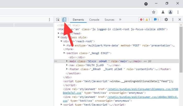Open the Chrome Labs flask icon
Image resolution: width=183 pixels, height=106 pixels.
(x=163, y=12)
